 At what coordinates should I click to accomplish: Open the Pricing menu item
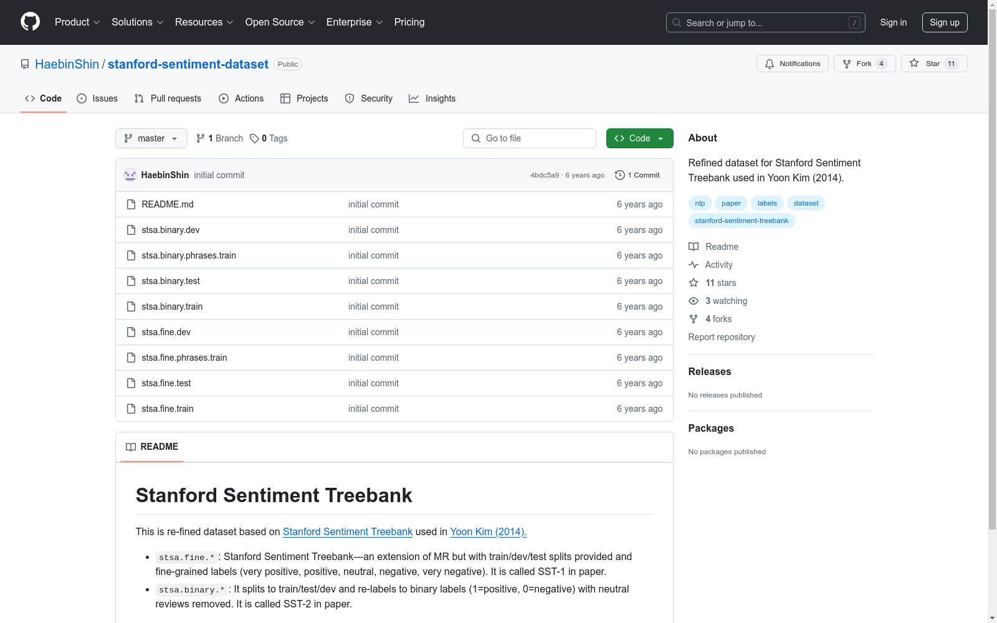coord(409,22)
